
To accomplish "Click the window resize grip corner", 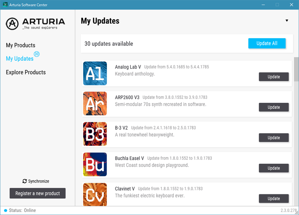I will pos(297,212).
